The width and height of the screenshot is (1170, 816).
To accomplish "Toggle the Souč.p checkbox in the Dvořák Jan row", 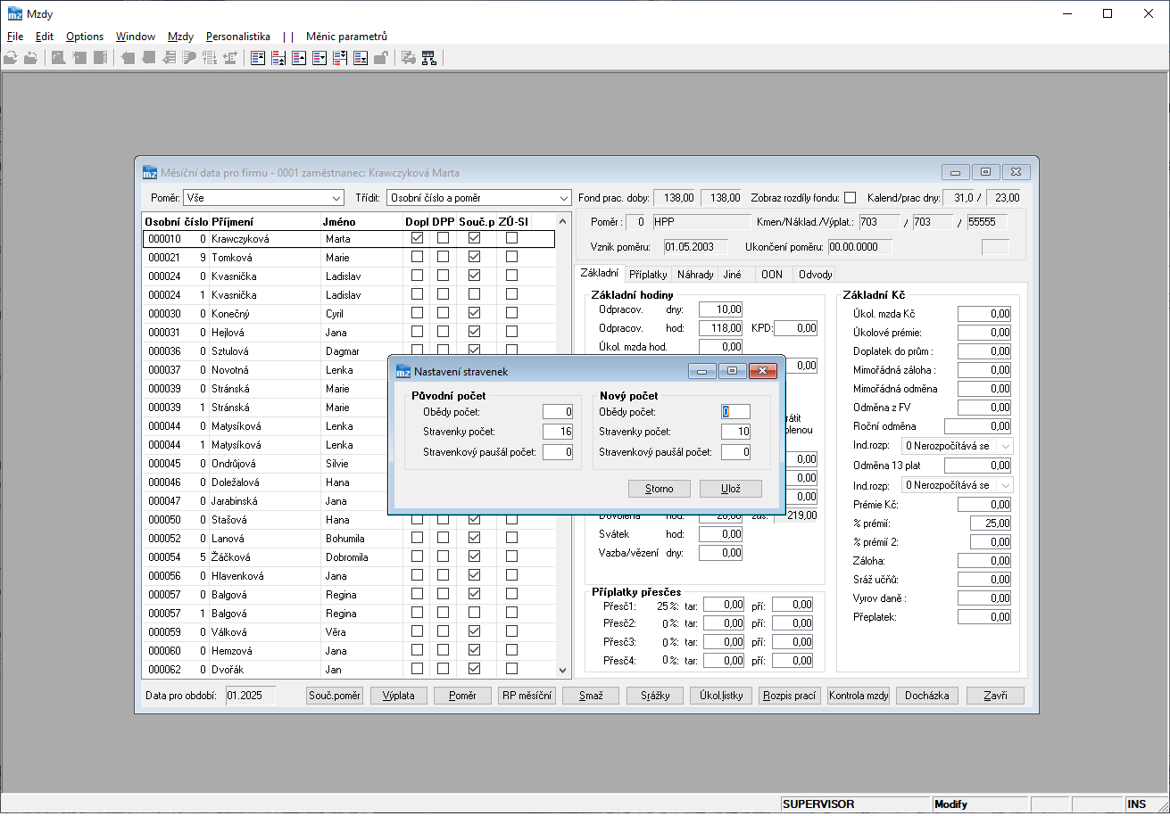I will 474,669.
